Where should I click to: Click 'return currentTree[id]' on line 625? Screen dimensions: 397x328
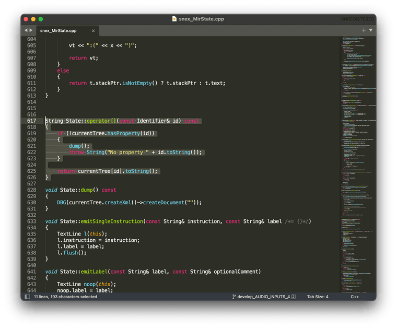pos(89,171)
